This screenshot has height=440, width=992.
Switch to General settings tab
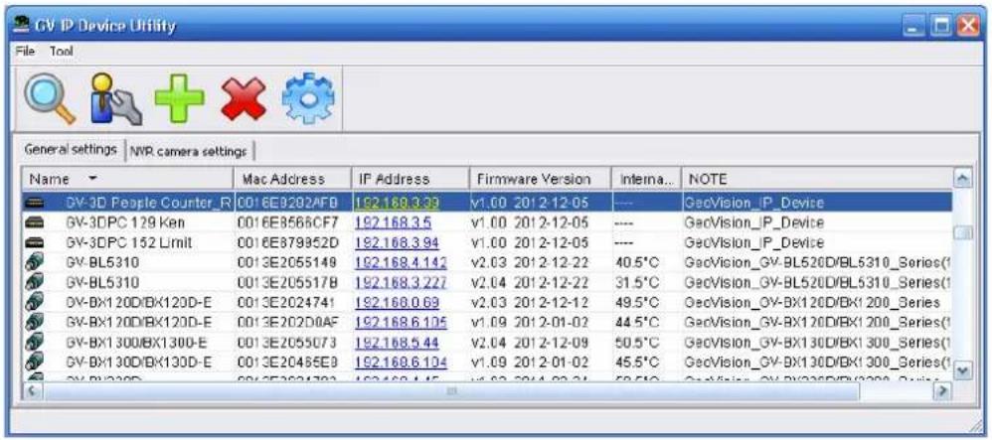pos(71,150)
